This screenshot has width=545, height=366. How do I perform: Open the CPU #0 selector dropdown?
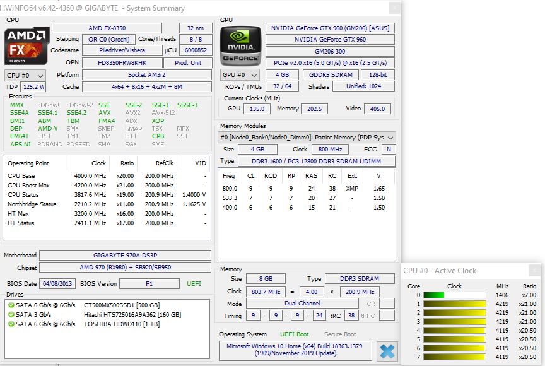click(x=25, y=76)
